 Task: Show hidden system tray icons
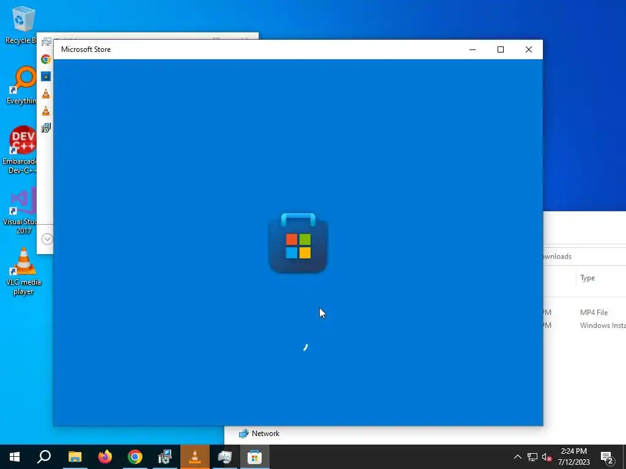[517, 457]
